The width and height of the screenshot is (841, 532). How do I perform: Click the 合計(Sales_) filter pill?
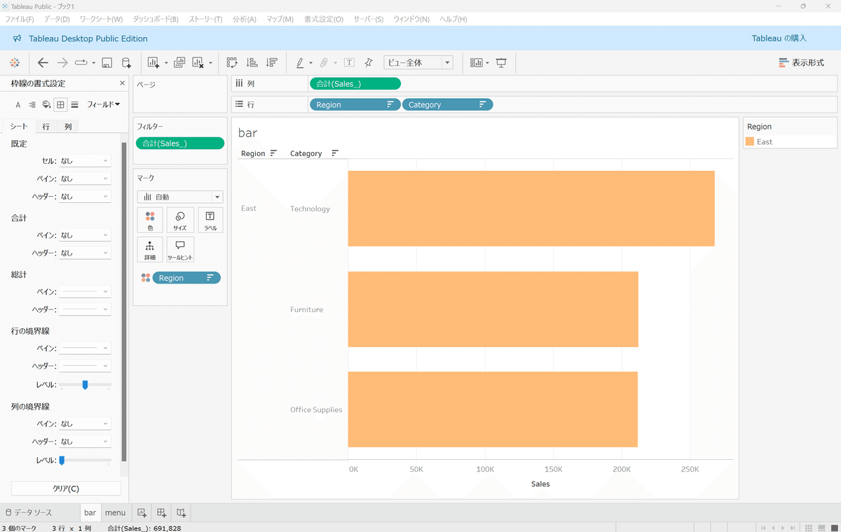click(180, 143)
